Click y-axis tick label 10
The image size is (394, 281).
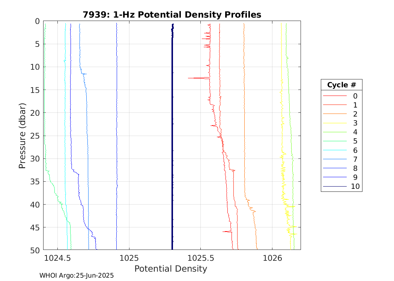pyautogui.click(x=35, y=67)
